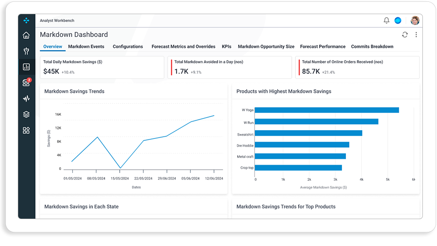Open the Home icon in sidebar
The width and height of the screenshot is (437, 246).
pyautogui.click(x=26, y=35)
